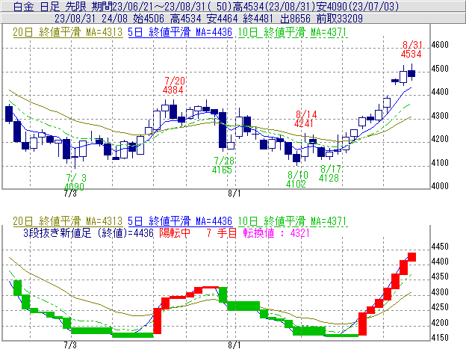Click the 5日 終値平滑 MA=4436 legend in lower chart

point(180,221)
